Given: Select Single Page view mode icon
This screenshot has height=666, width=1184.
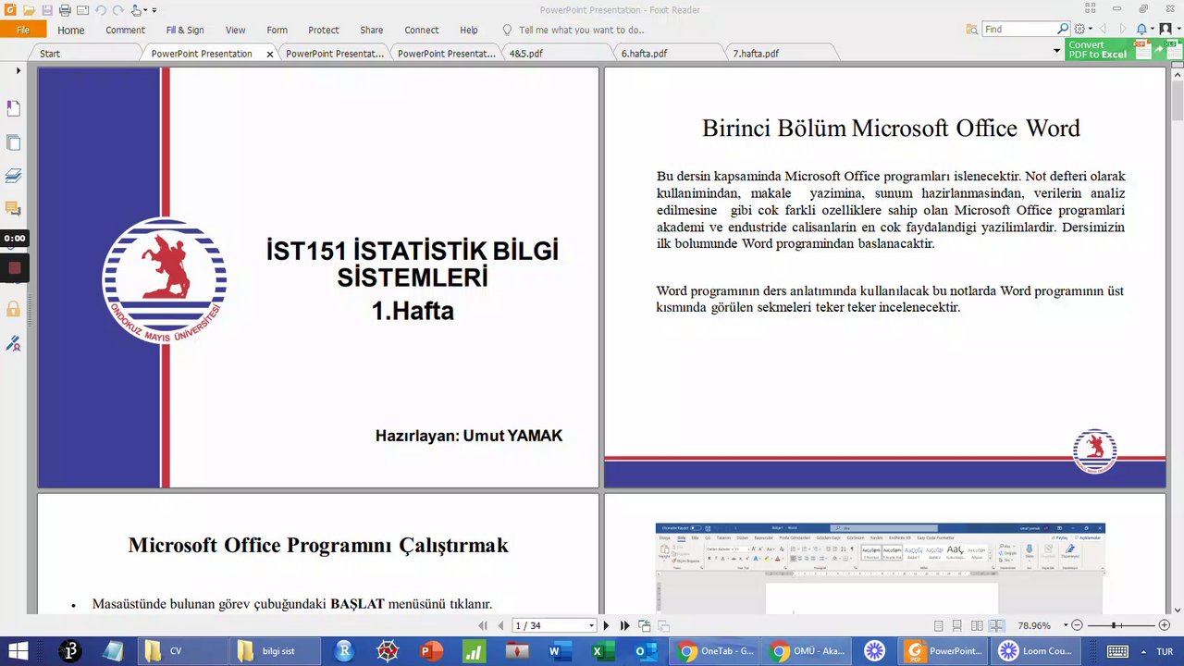Looking at the screenshot, I should click(939, 626).
